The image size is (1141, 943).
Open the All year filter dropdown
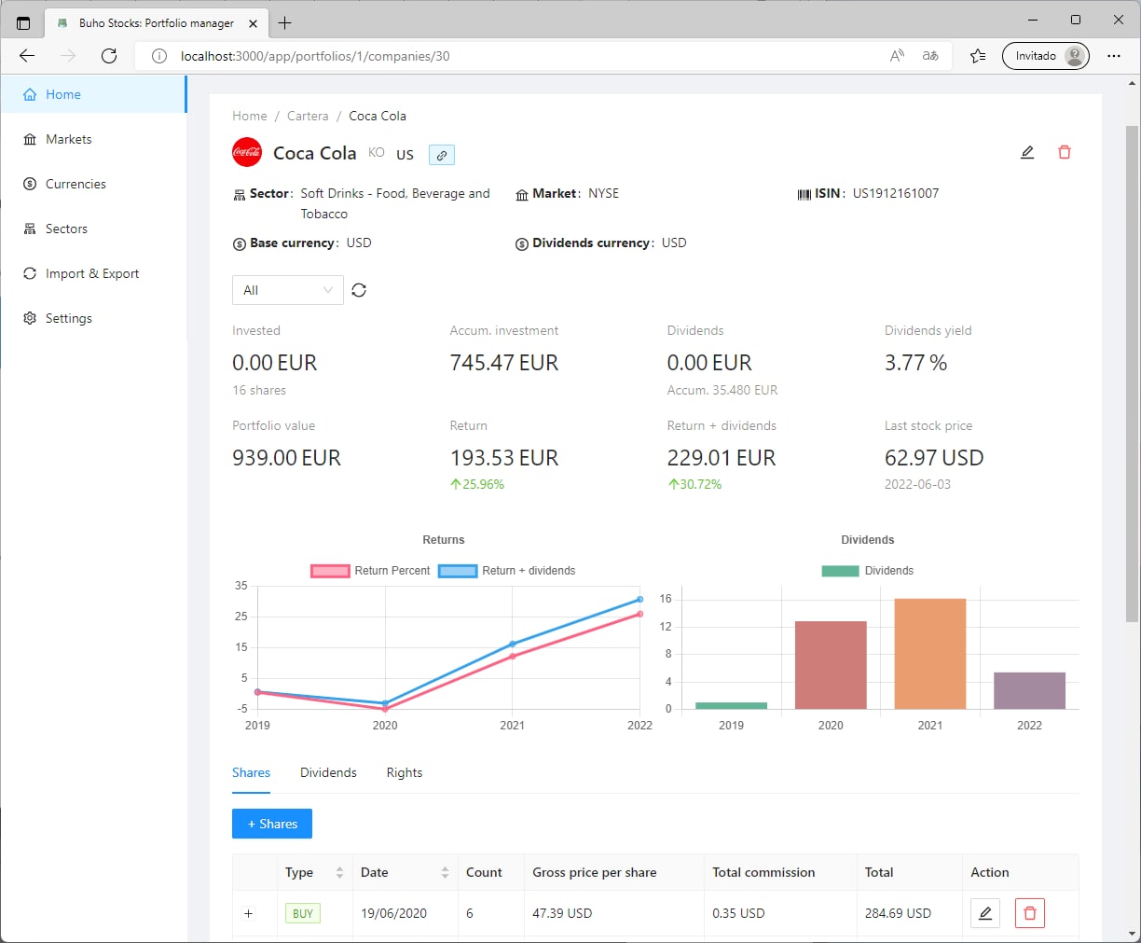[x=288, y=290]
